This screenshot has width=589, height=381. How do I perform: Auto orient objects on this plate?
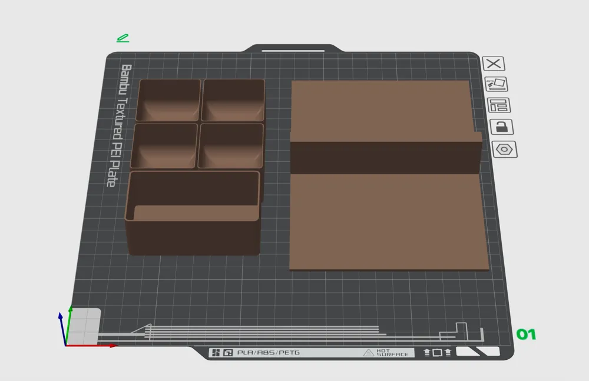pos(496,85)
